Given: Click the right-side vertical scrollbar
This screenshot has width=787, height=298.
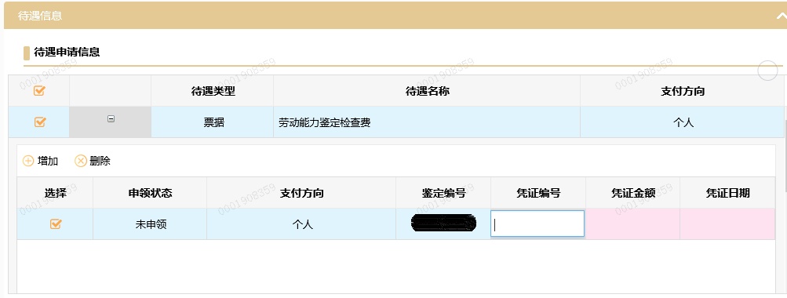Looking at the screenshot, I should click(x=785, y=155).
